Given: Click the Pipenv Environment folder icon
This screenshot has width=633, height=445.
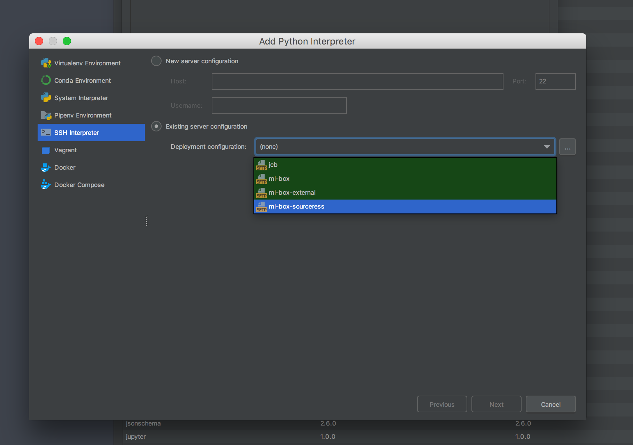Looking at the screenshot, I should tap(46, 115).
